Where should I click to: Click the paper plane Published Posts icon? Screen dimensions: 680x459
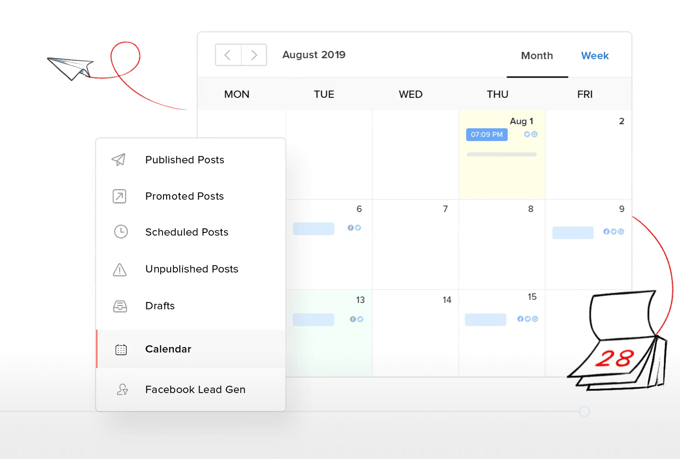119,160
